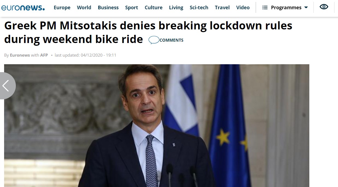The image size is (338, 187).
Task: Click the Mitsotakis article photo
Action: coord(156,125)
